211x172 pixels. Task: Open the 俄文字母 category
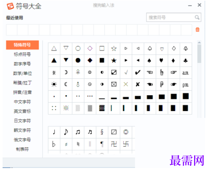[22, 140]
